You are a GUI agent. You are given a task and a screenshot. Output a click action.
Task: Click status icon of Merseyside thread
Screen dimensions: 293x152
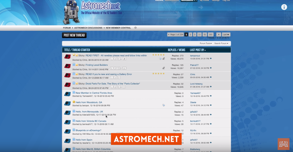pyautogui.click(x=67, y=113)
